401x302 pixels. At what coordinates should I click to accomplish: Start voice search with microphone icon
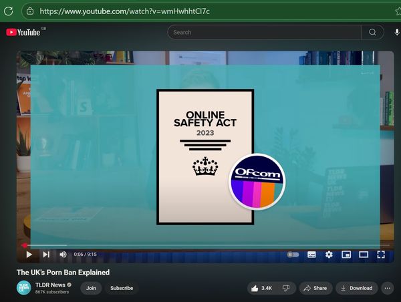(396, 32)
